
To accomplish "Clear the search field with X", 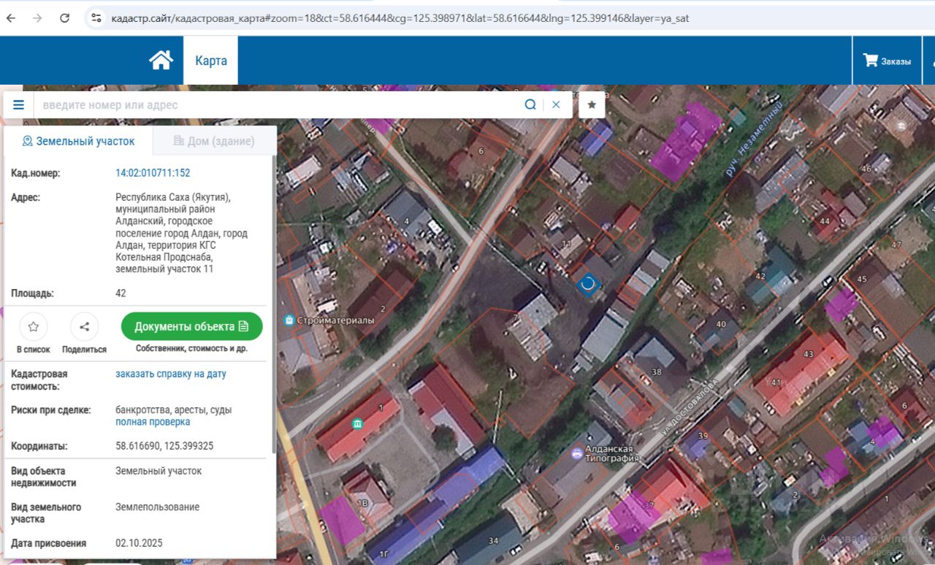I will pos(556,104).
